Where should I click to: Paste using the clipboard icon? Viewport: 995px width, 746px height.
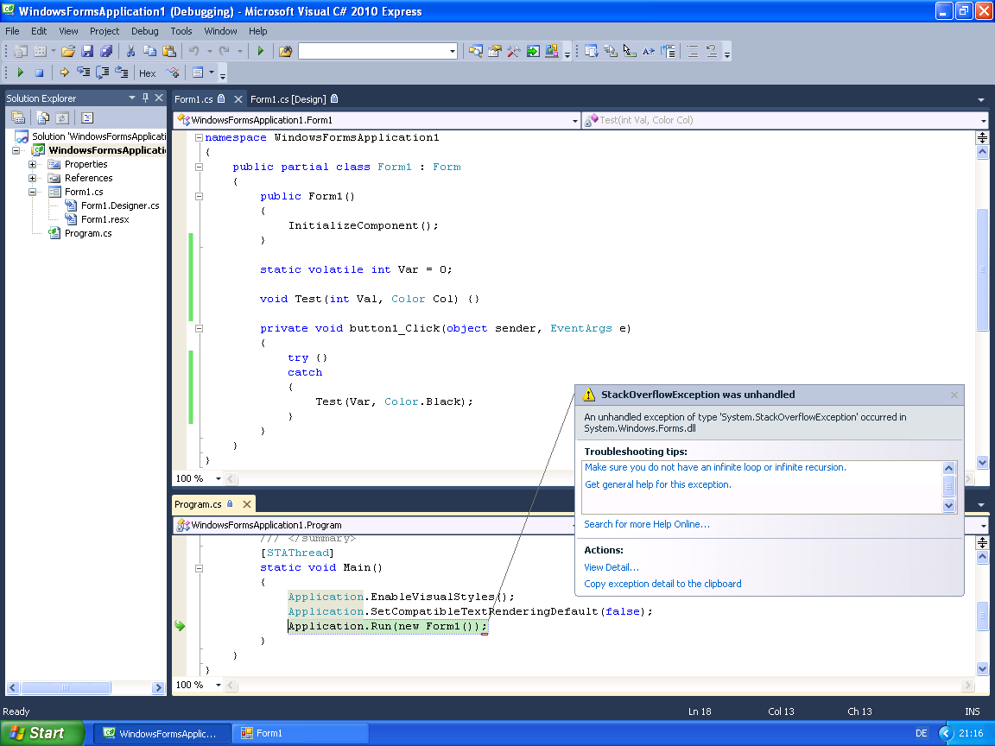pos(168,52)
